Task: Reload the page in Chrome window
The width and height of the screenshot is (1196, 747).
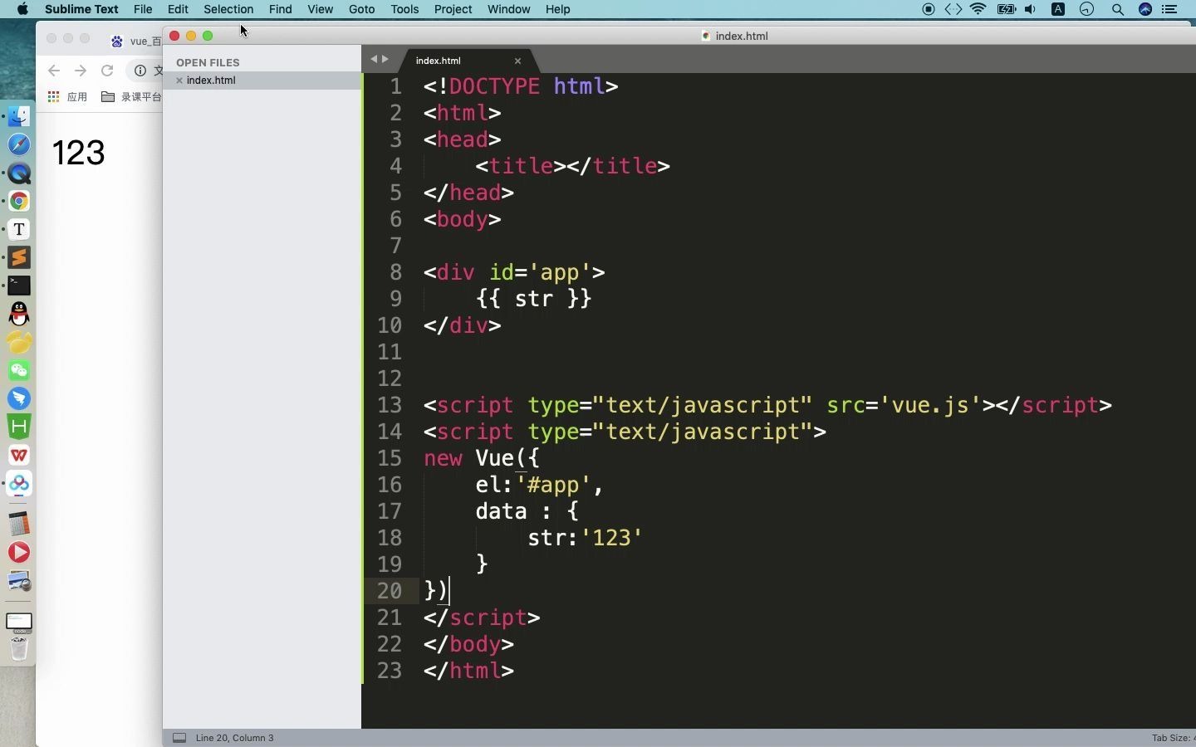Action: tap(107, 71)
